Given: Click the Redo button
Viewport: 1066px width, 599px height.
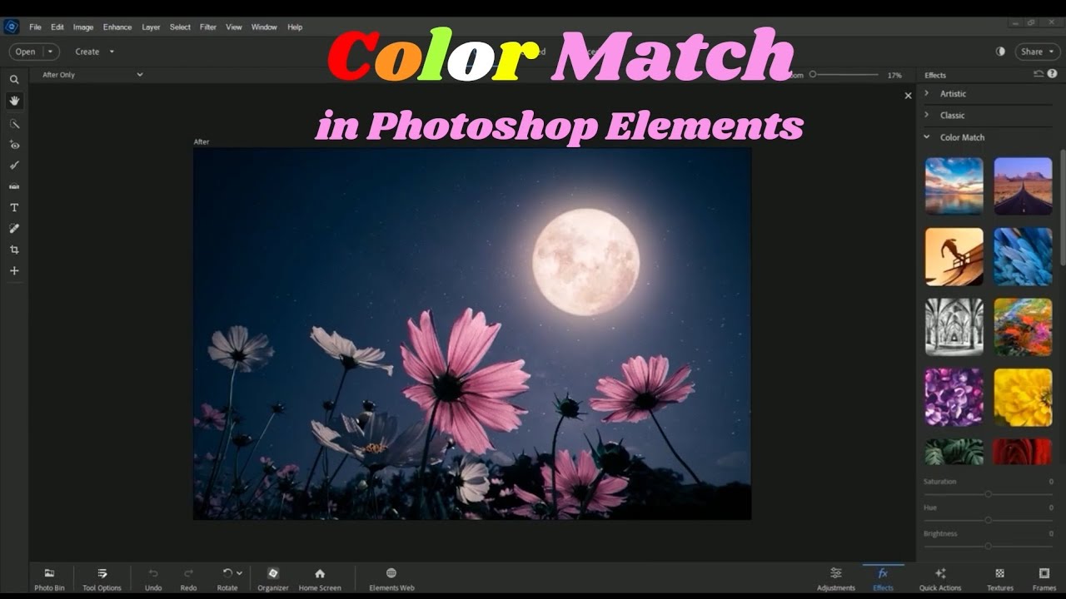Looking at the screenshot, I should (x=188, y=578).
